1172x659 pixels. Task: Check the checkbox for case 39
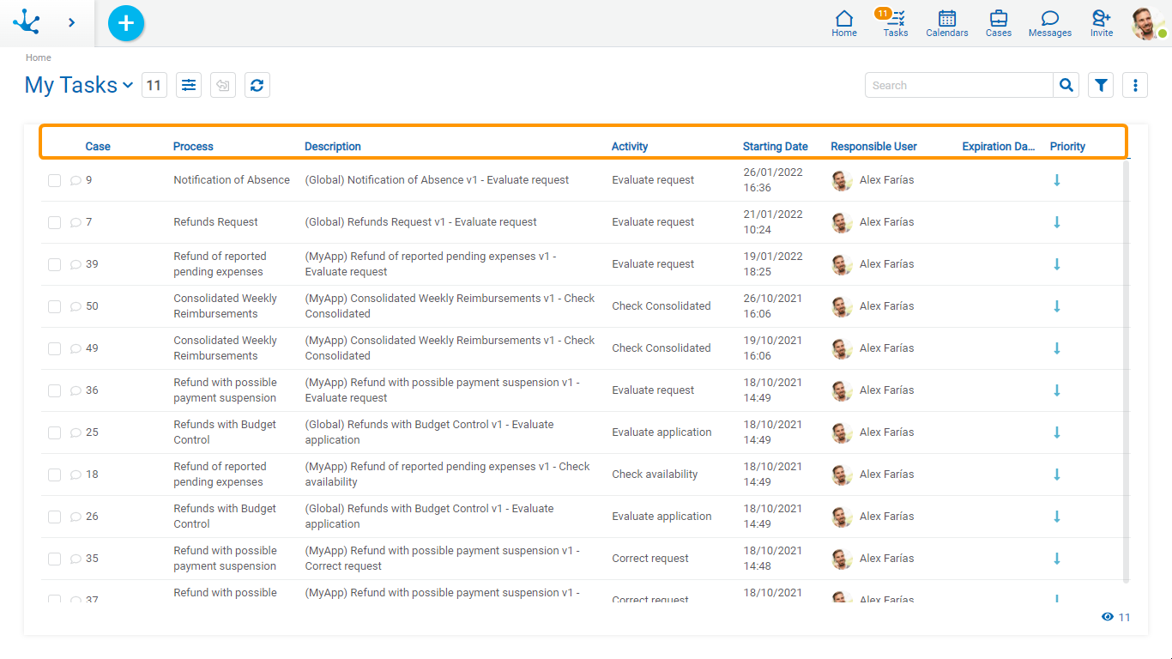tap(54, 264)
